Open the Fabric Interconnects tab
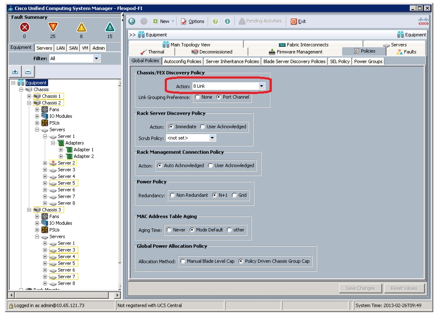 [304, 45]
